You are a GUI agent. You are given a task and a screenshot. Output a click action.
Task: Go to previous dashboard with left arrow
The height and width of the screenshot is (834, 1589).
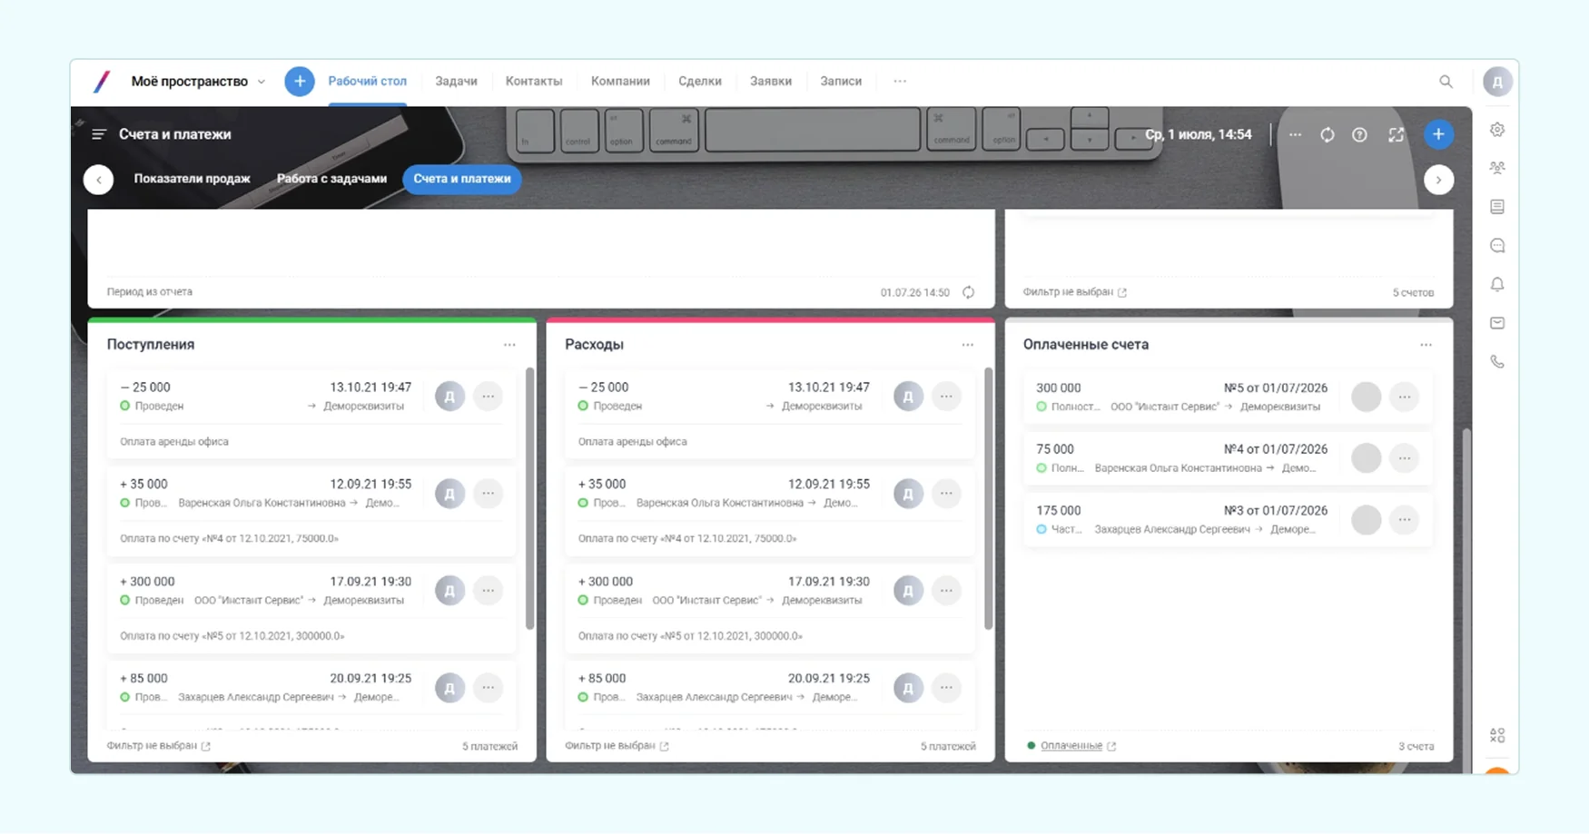(98, 180)
